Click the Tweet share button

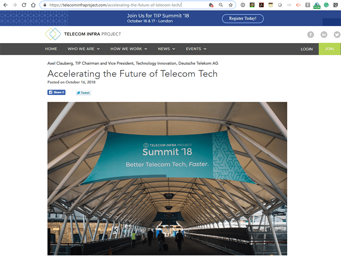[x=83, y=92]
